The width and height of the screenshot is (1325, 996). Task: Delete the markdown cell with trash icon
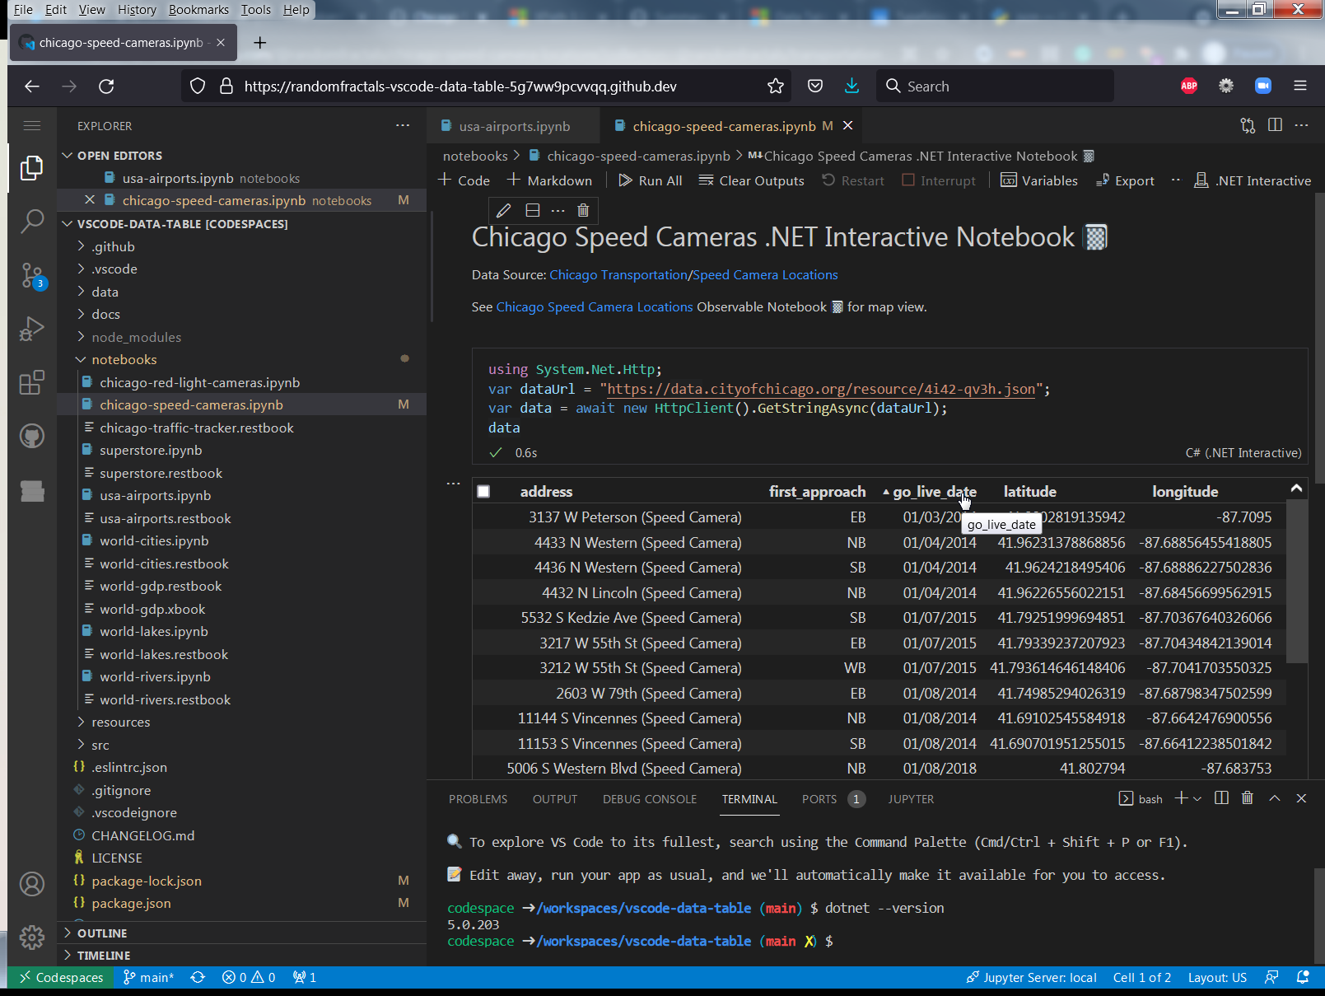(583, 211)
